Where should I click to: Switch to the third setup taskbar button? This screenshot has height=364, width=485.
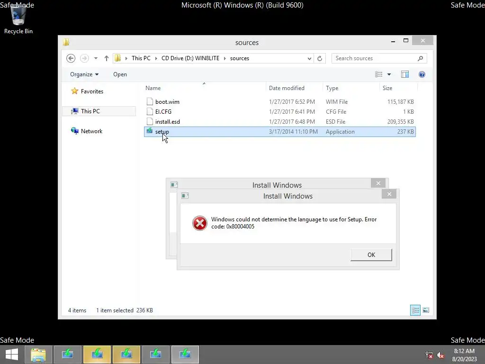(x=126, y=355)
